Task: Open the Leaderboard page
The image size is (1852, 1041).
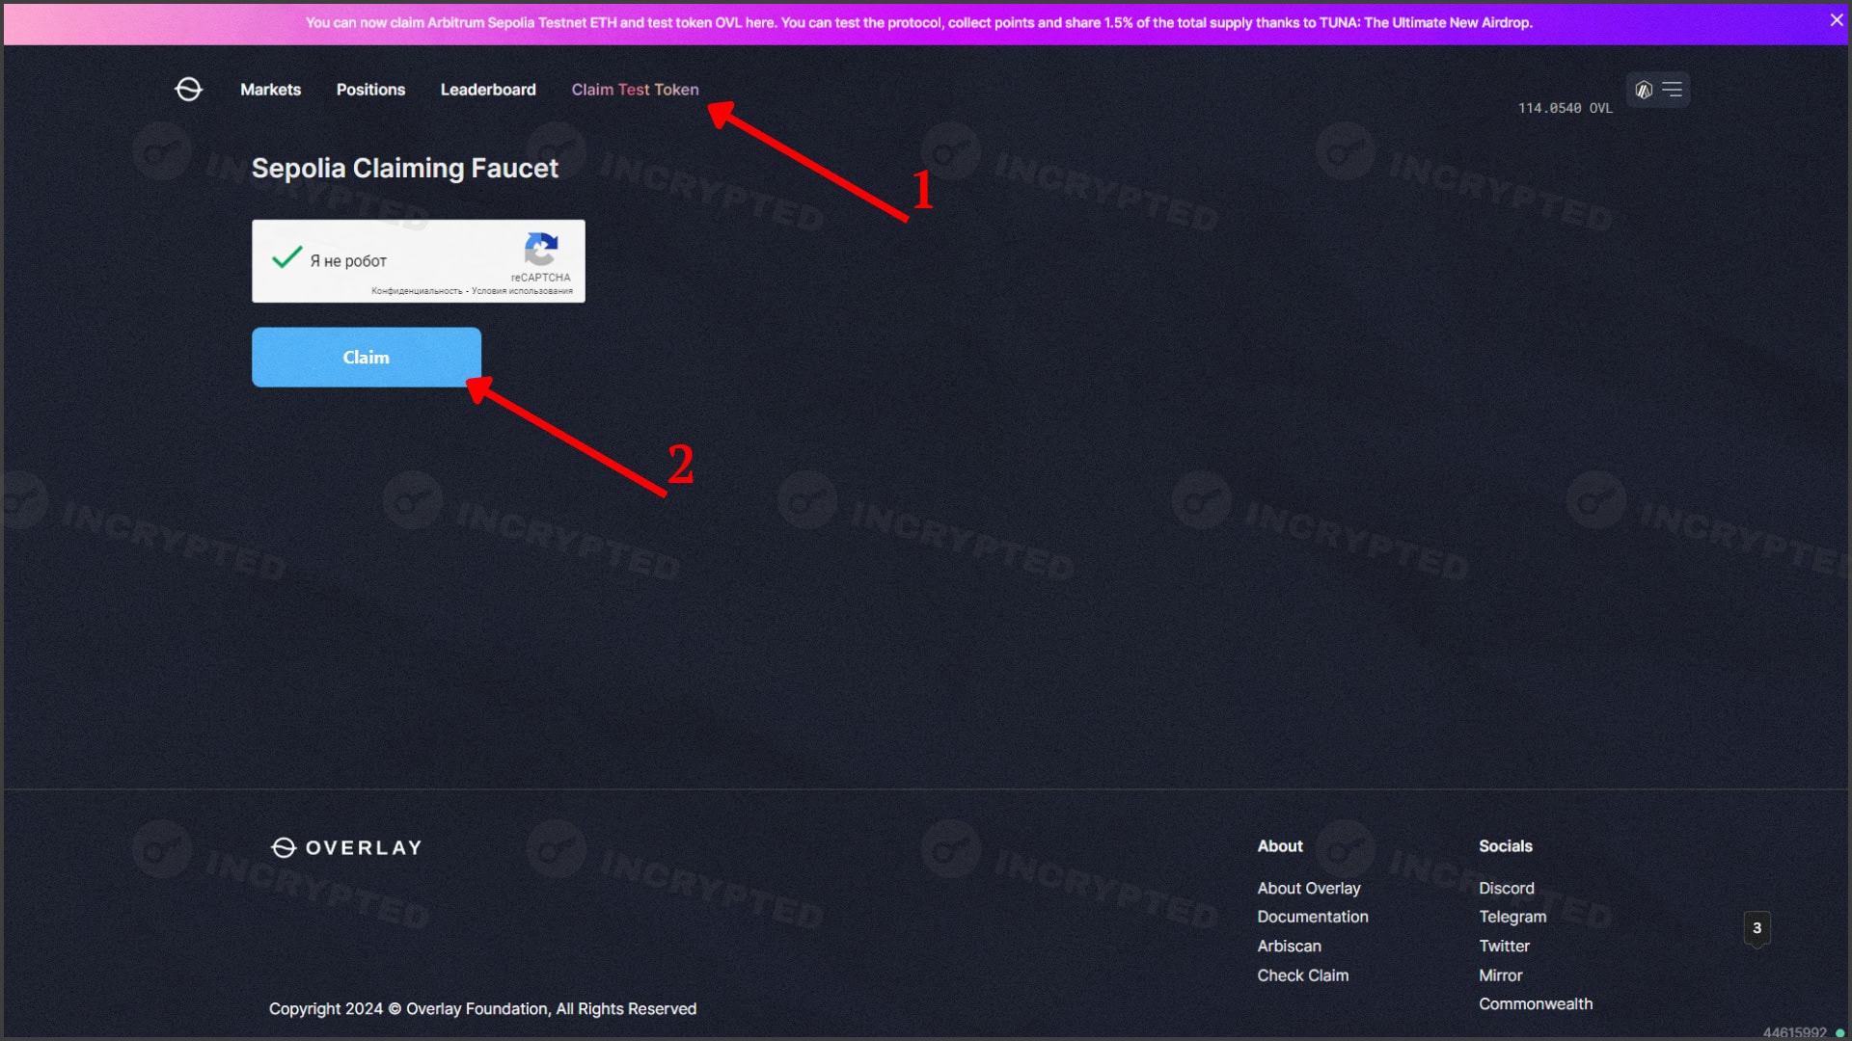Action: [488, 90]
